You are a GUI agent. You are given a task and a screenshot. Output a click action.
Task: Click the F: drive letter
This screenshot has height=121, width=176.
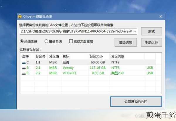28,73
